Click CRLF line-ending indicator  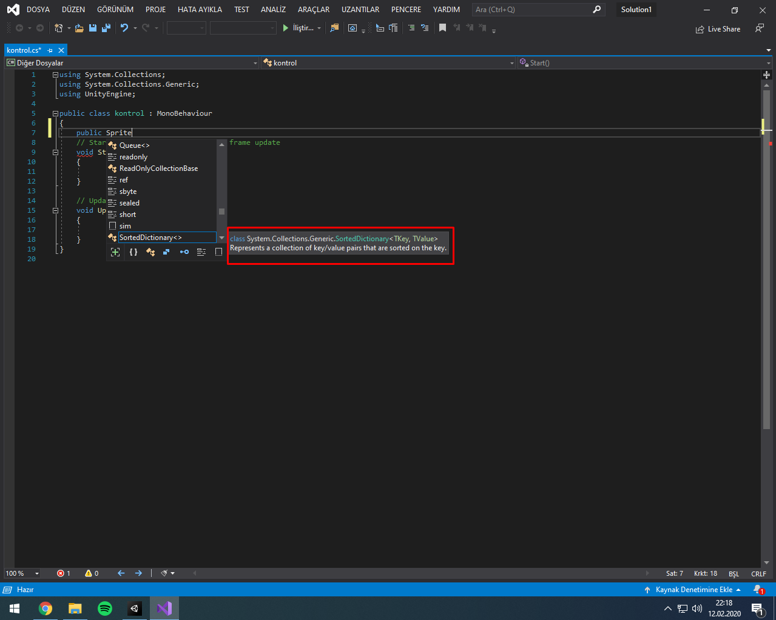click(x=758, y=573)
